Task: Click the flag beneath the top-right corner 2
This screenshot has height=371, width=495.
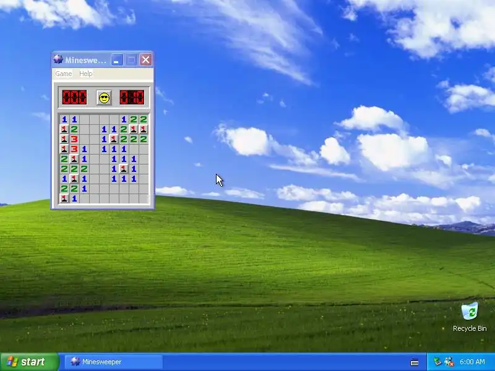Action: (x=144, y=129)
